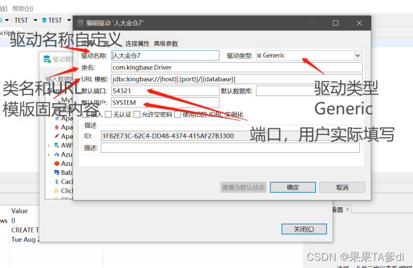
Task: Click the 驱动名称 field containing 人大金仓7
Action: tap(165, 56)
